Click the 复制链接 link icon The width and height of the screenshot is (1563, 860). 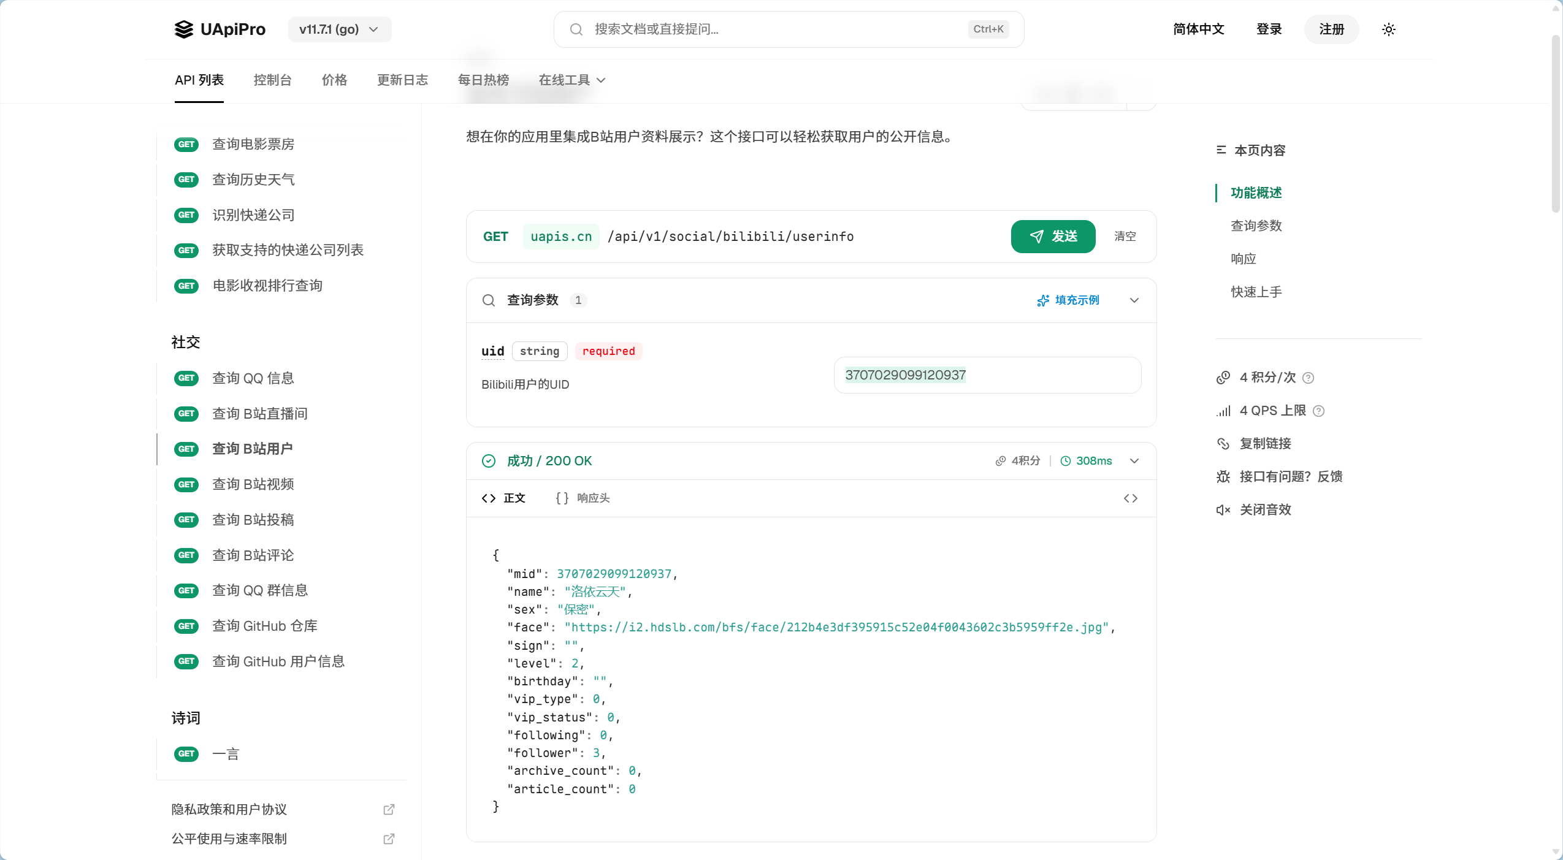click(1223, 444)
